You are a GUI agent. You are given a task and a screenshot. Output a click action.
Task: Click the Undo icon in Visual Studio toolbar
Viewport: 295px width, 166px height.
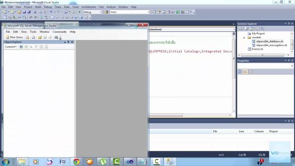51,12
